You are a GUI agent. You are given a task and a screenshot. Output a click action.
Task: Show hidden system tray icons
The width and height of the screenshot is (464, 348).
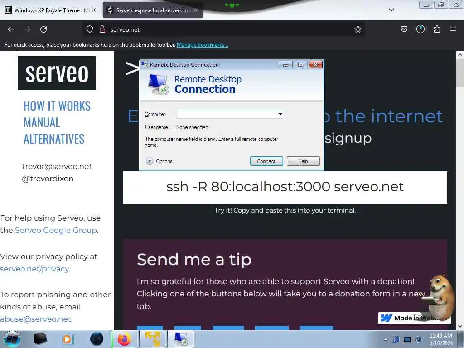(x=385, y=339)
